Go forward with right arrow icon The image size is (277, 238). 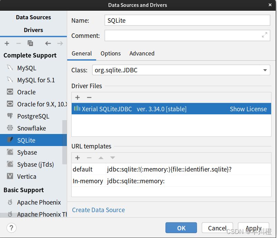(x=60, y=43)
